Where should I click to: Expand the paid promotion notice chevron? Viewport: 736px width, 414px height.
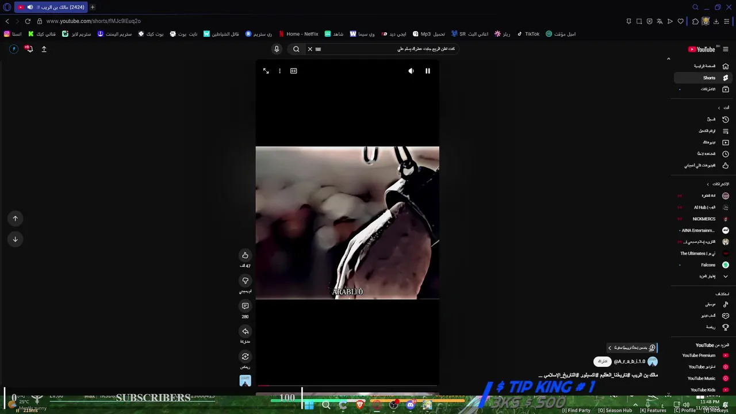click(610, 348)
